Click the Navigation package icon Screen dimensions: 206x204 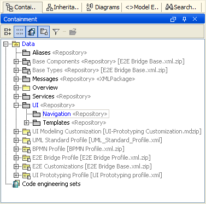coord(37,114)
